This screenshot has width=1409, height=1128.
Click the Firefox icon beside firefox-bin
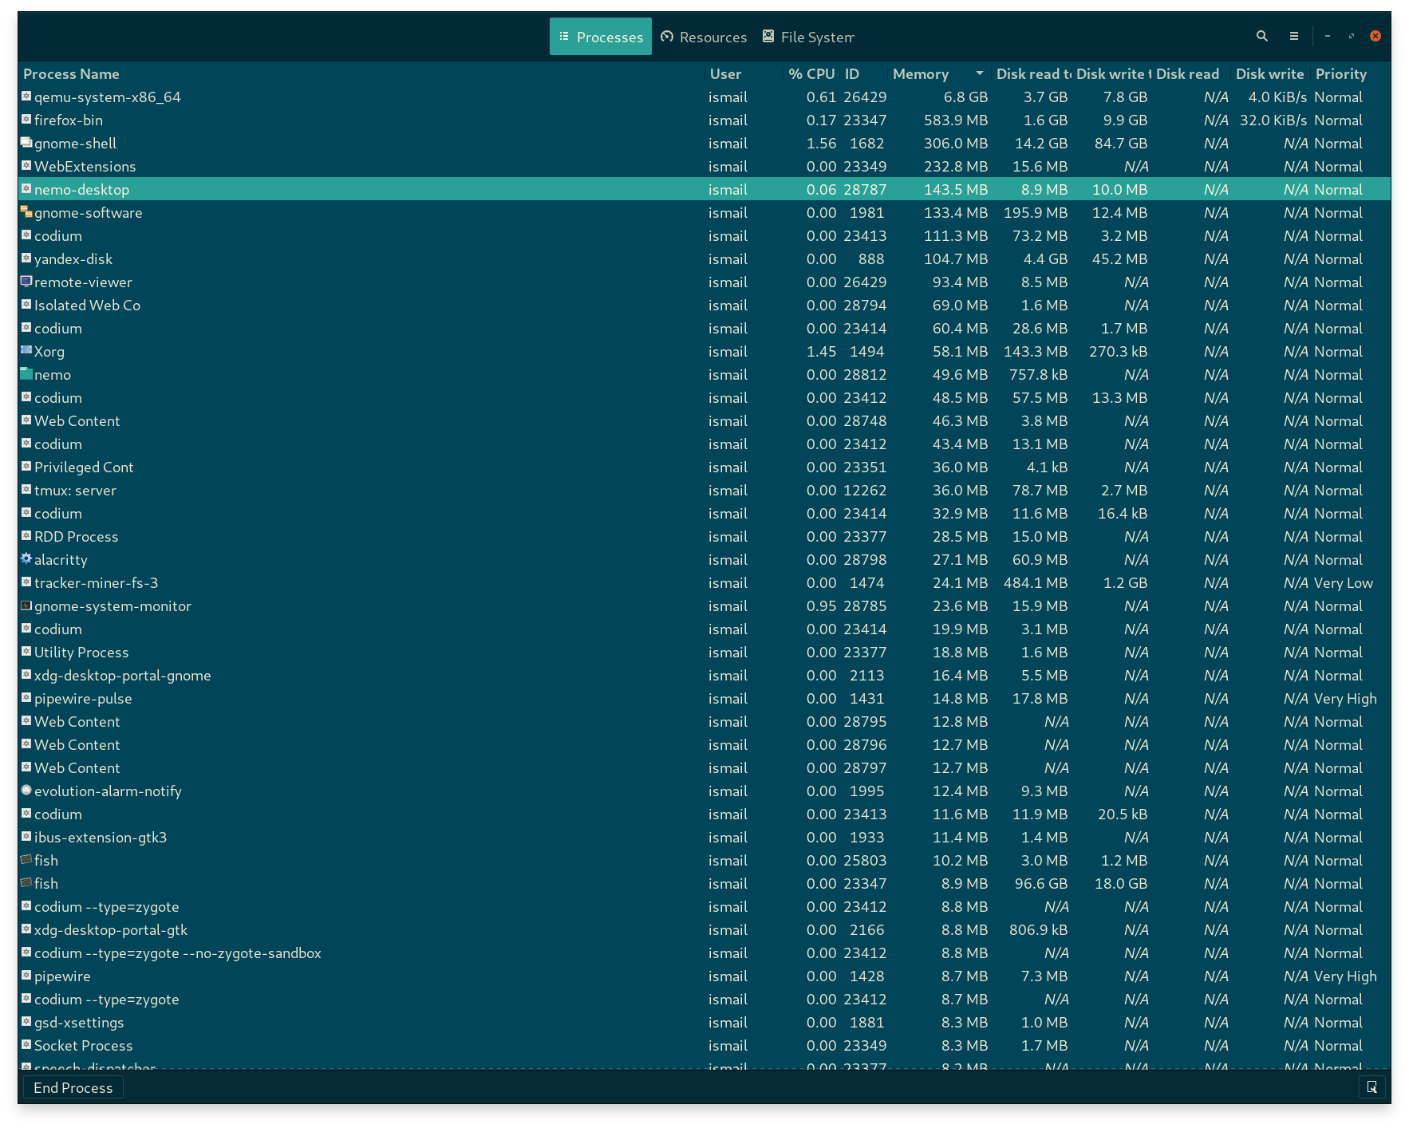click(26, 120)
